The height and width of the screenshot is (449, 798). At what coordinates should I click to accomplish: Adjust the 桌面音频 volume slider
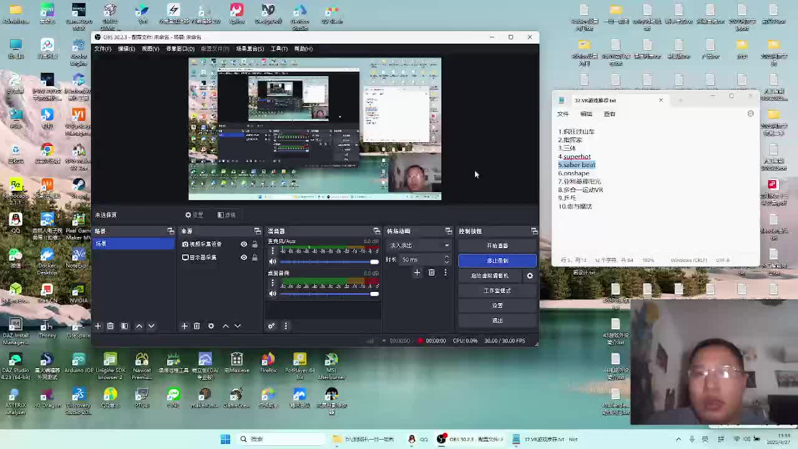(x=329, y=294)
